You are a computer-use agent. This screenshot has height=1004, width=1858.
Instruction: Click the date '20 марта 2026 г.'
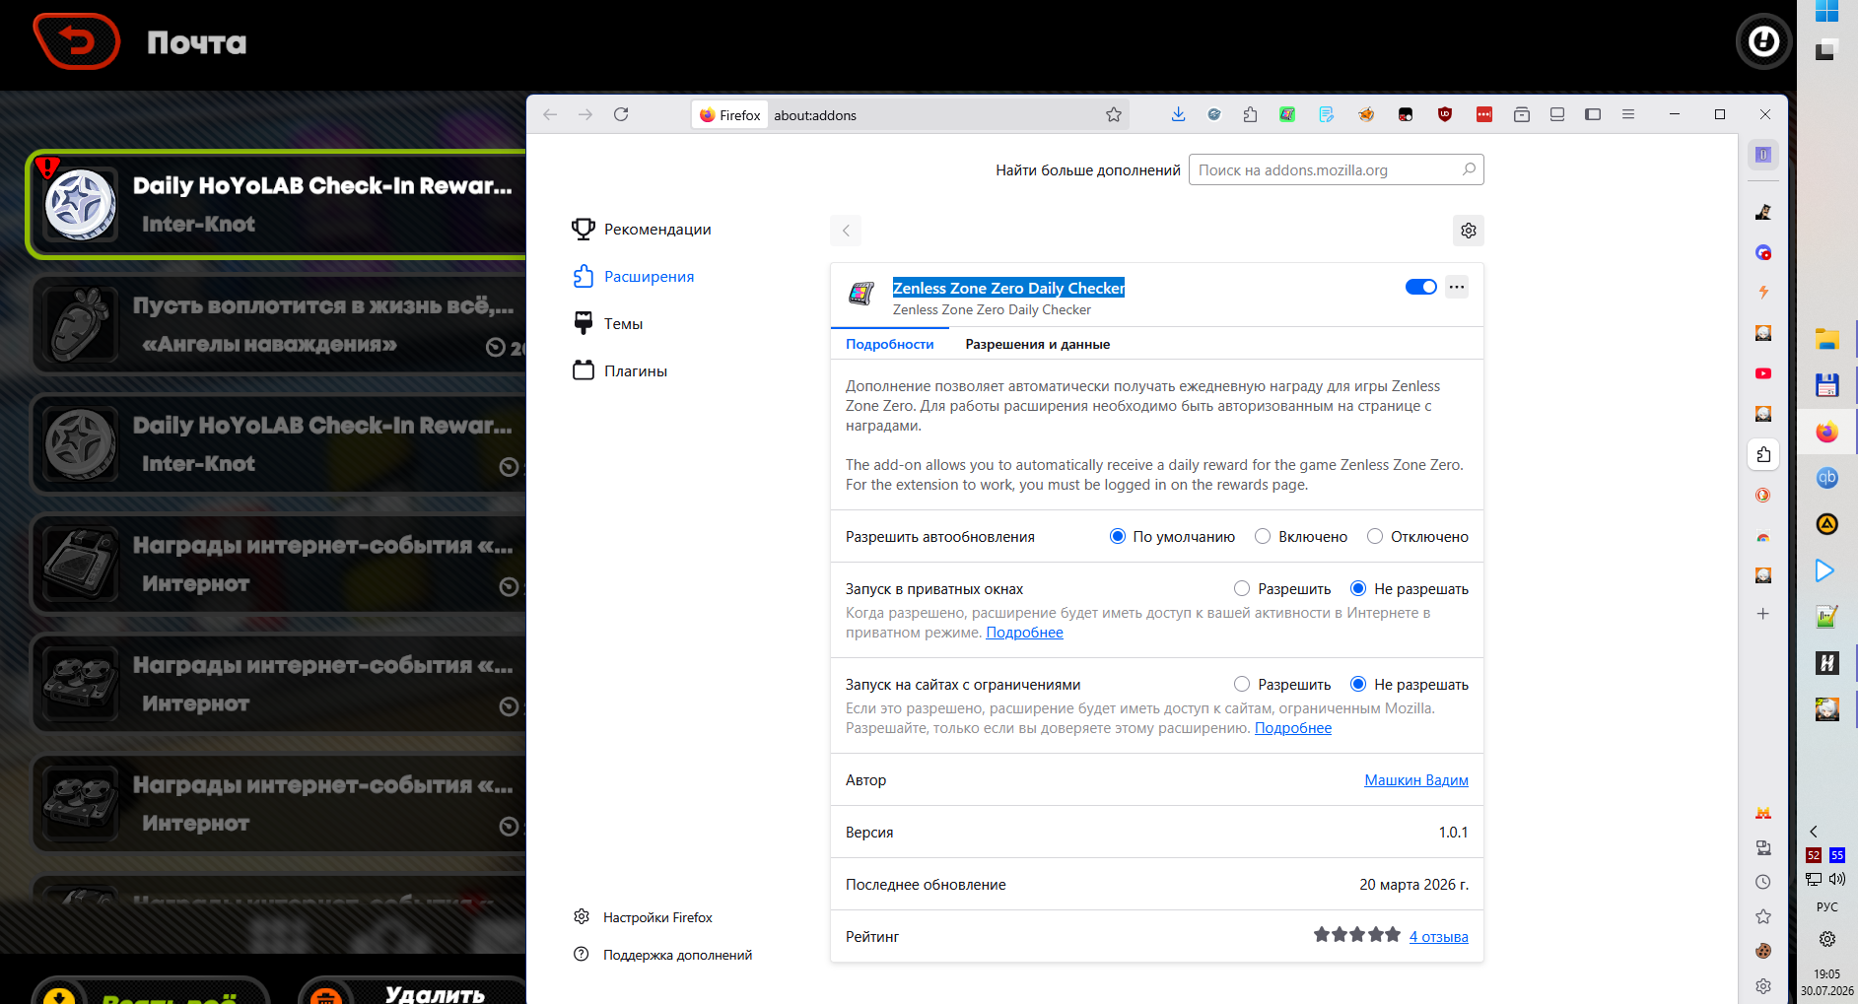click(x=1413, y=885)
